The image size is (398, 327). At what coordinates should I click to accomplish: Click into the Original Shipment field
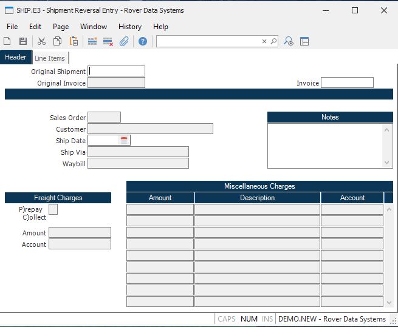click(x=117, y=71)
